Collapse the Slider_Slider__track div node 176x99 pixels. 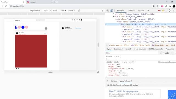pos(119,24)
